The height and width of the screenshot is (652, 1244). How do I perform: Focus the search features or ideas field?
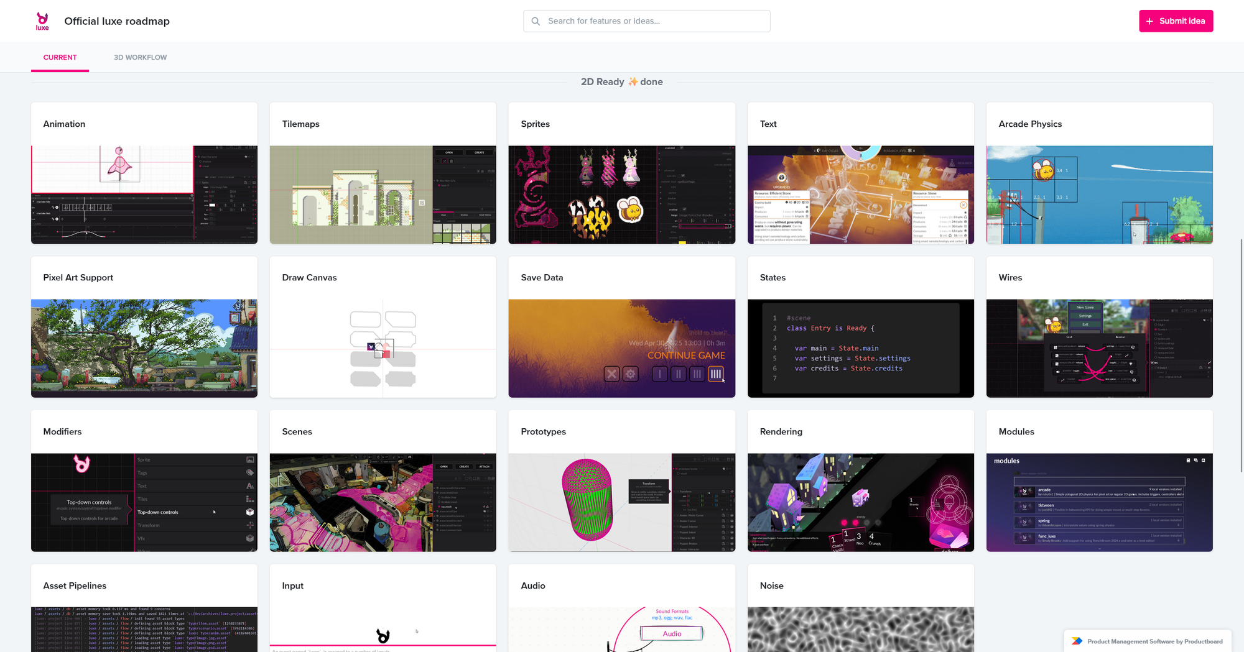pyautogui.click(x=647, y=21)
